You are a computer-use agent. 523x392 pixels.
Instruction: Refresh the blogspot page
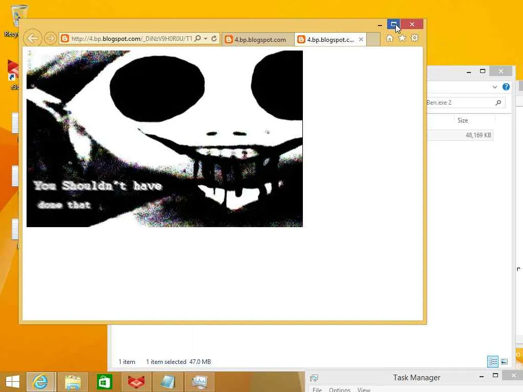[x=214, y=38]
